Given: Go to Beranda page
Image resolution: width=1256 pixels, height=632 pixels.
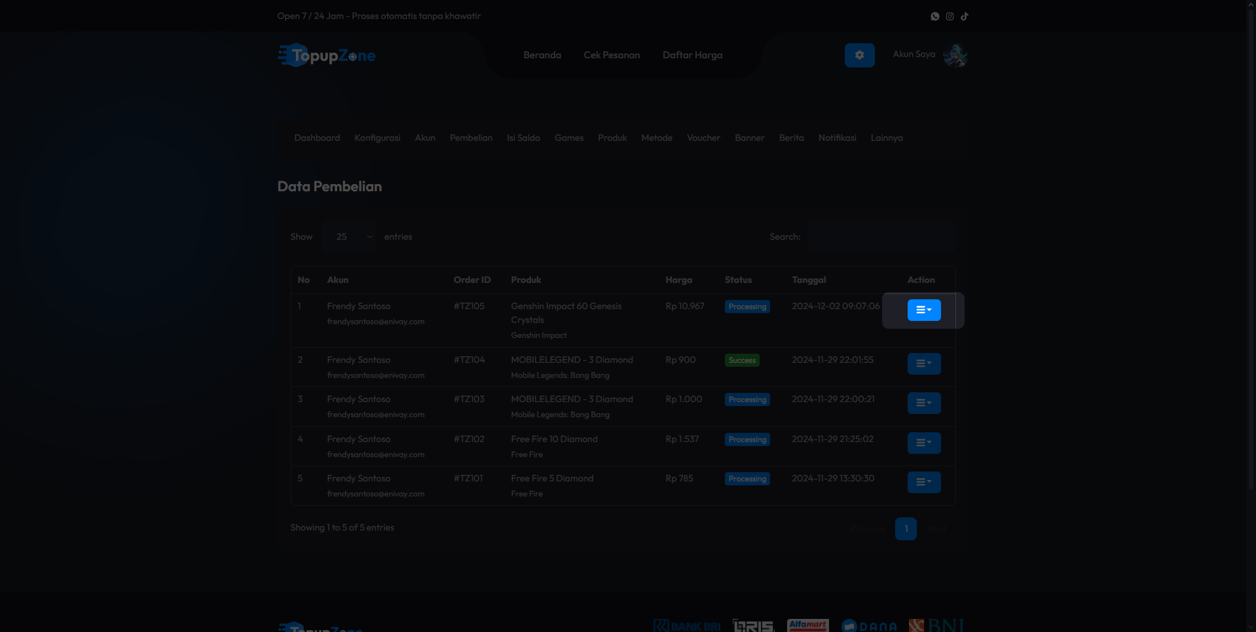Looking at the screenshot, I should 542,55.
